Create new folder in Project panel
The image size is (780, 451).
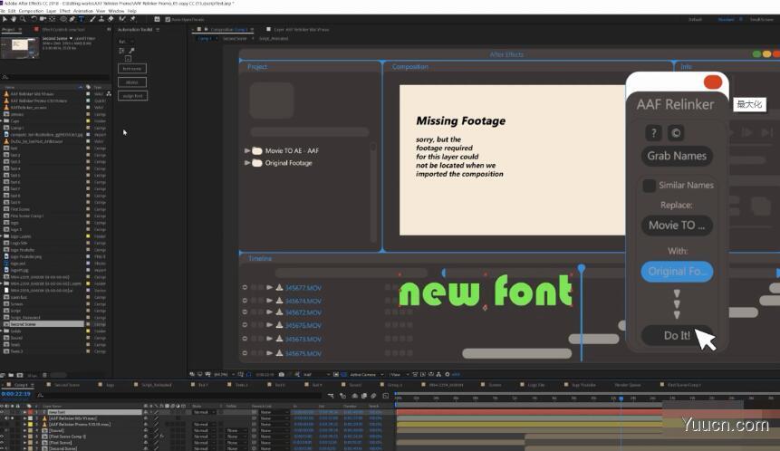[11, 375]
